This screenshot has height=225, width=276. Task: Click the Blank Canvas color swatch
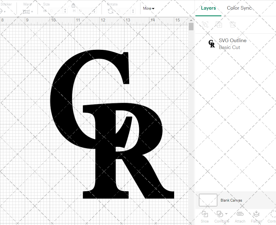pyautogui.click(x=208, y=200)
